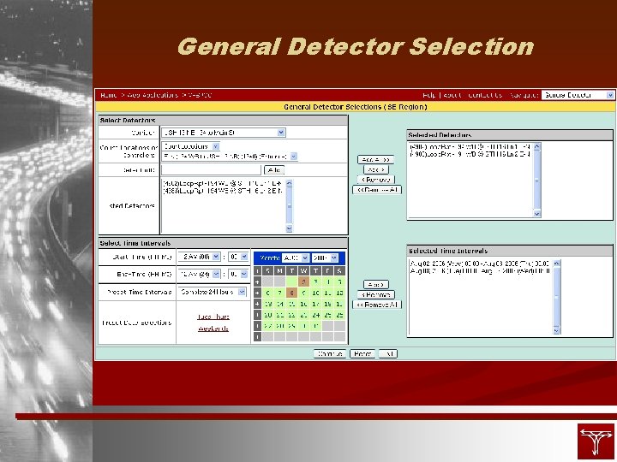The width and height of the screenshot is (617, 462).
Task: Click the Add > detector button
Action: click(376, 169)
